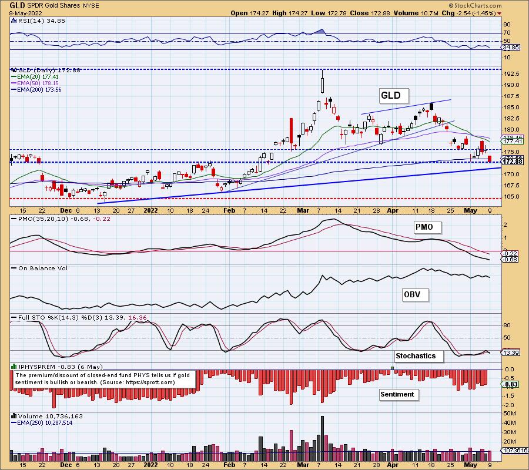
Task: Click the RSI indicator icon
Action: [14, 21]
